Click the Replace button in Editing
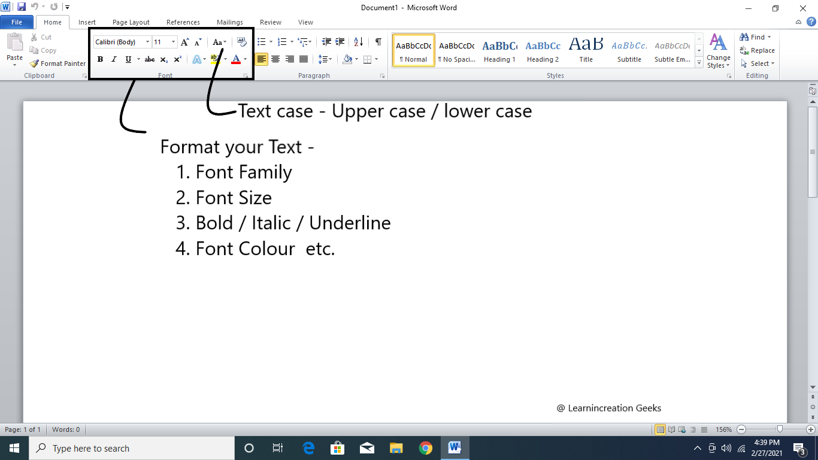The height and width of the screenshot is (460, 818). tap(758, 50)
